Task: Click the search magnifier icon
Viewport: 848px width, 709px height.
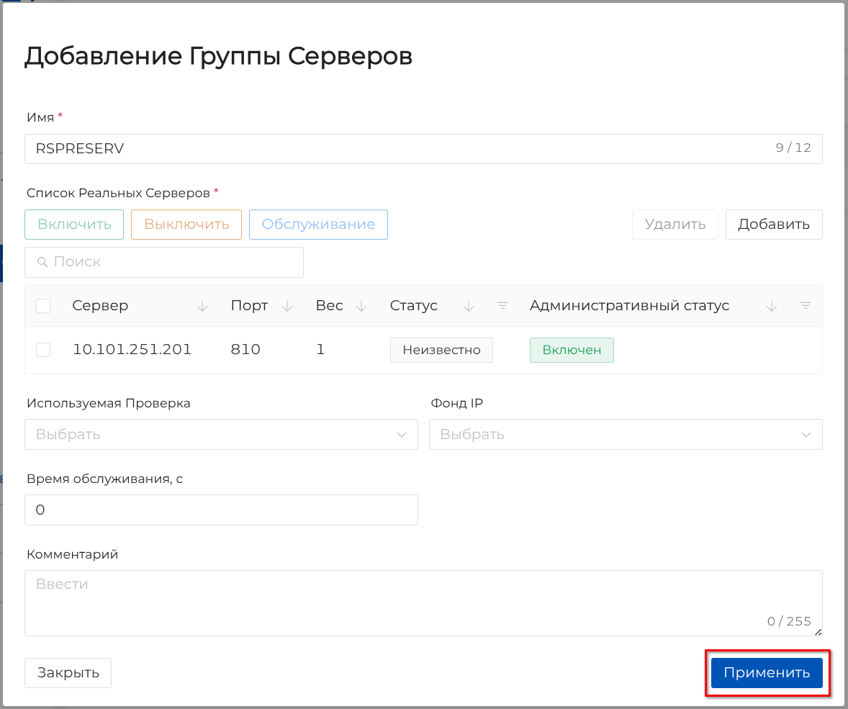Action: tap(42, 262)
